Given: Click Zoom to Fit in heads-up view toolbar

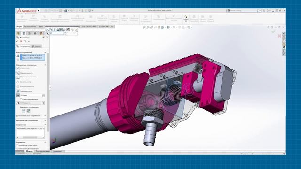Looking at the screenshot, I should (144, 27).
